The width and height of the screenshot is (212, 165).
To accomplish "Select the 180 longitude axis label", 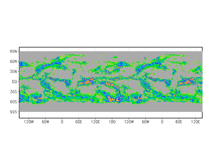I will point(112,122).
